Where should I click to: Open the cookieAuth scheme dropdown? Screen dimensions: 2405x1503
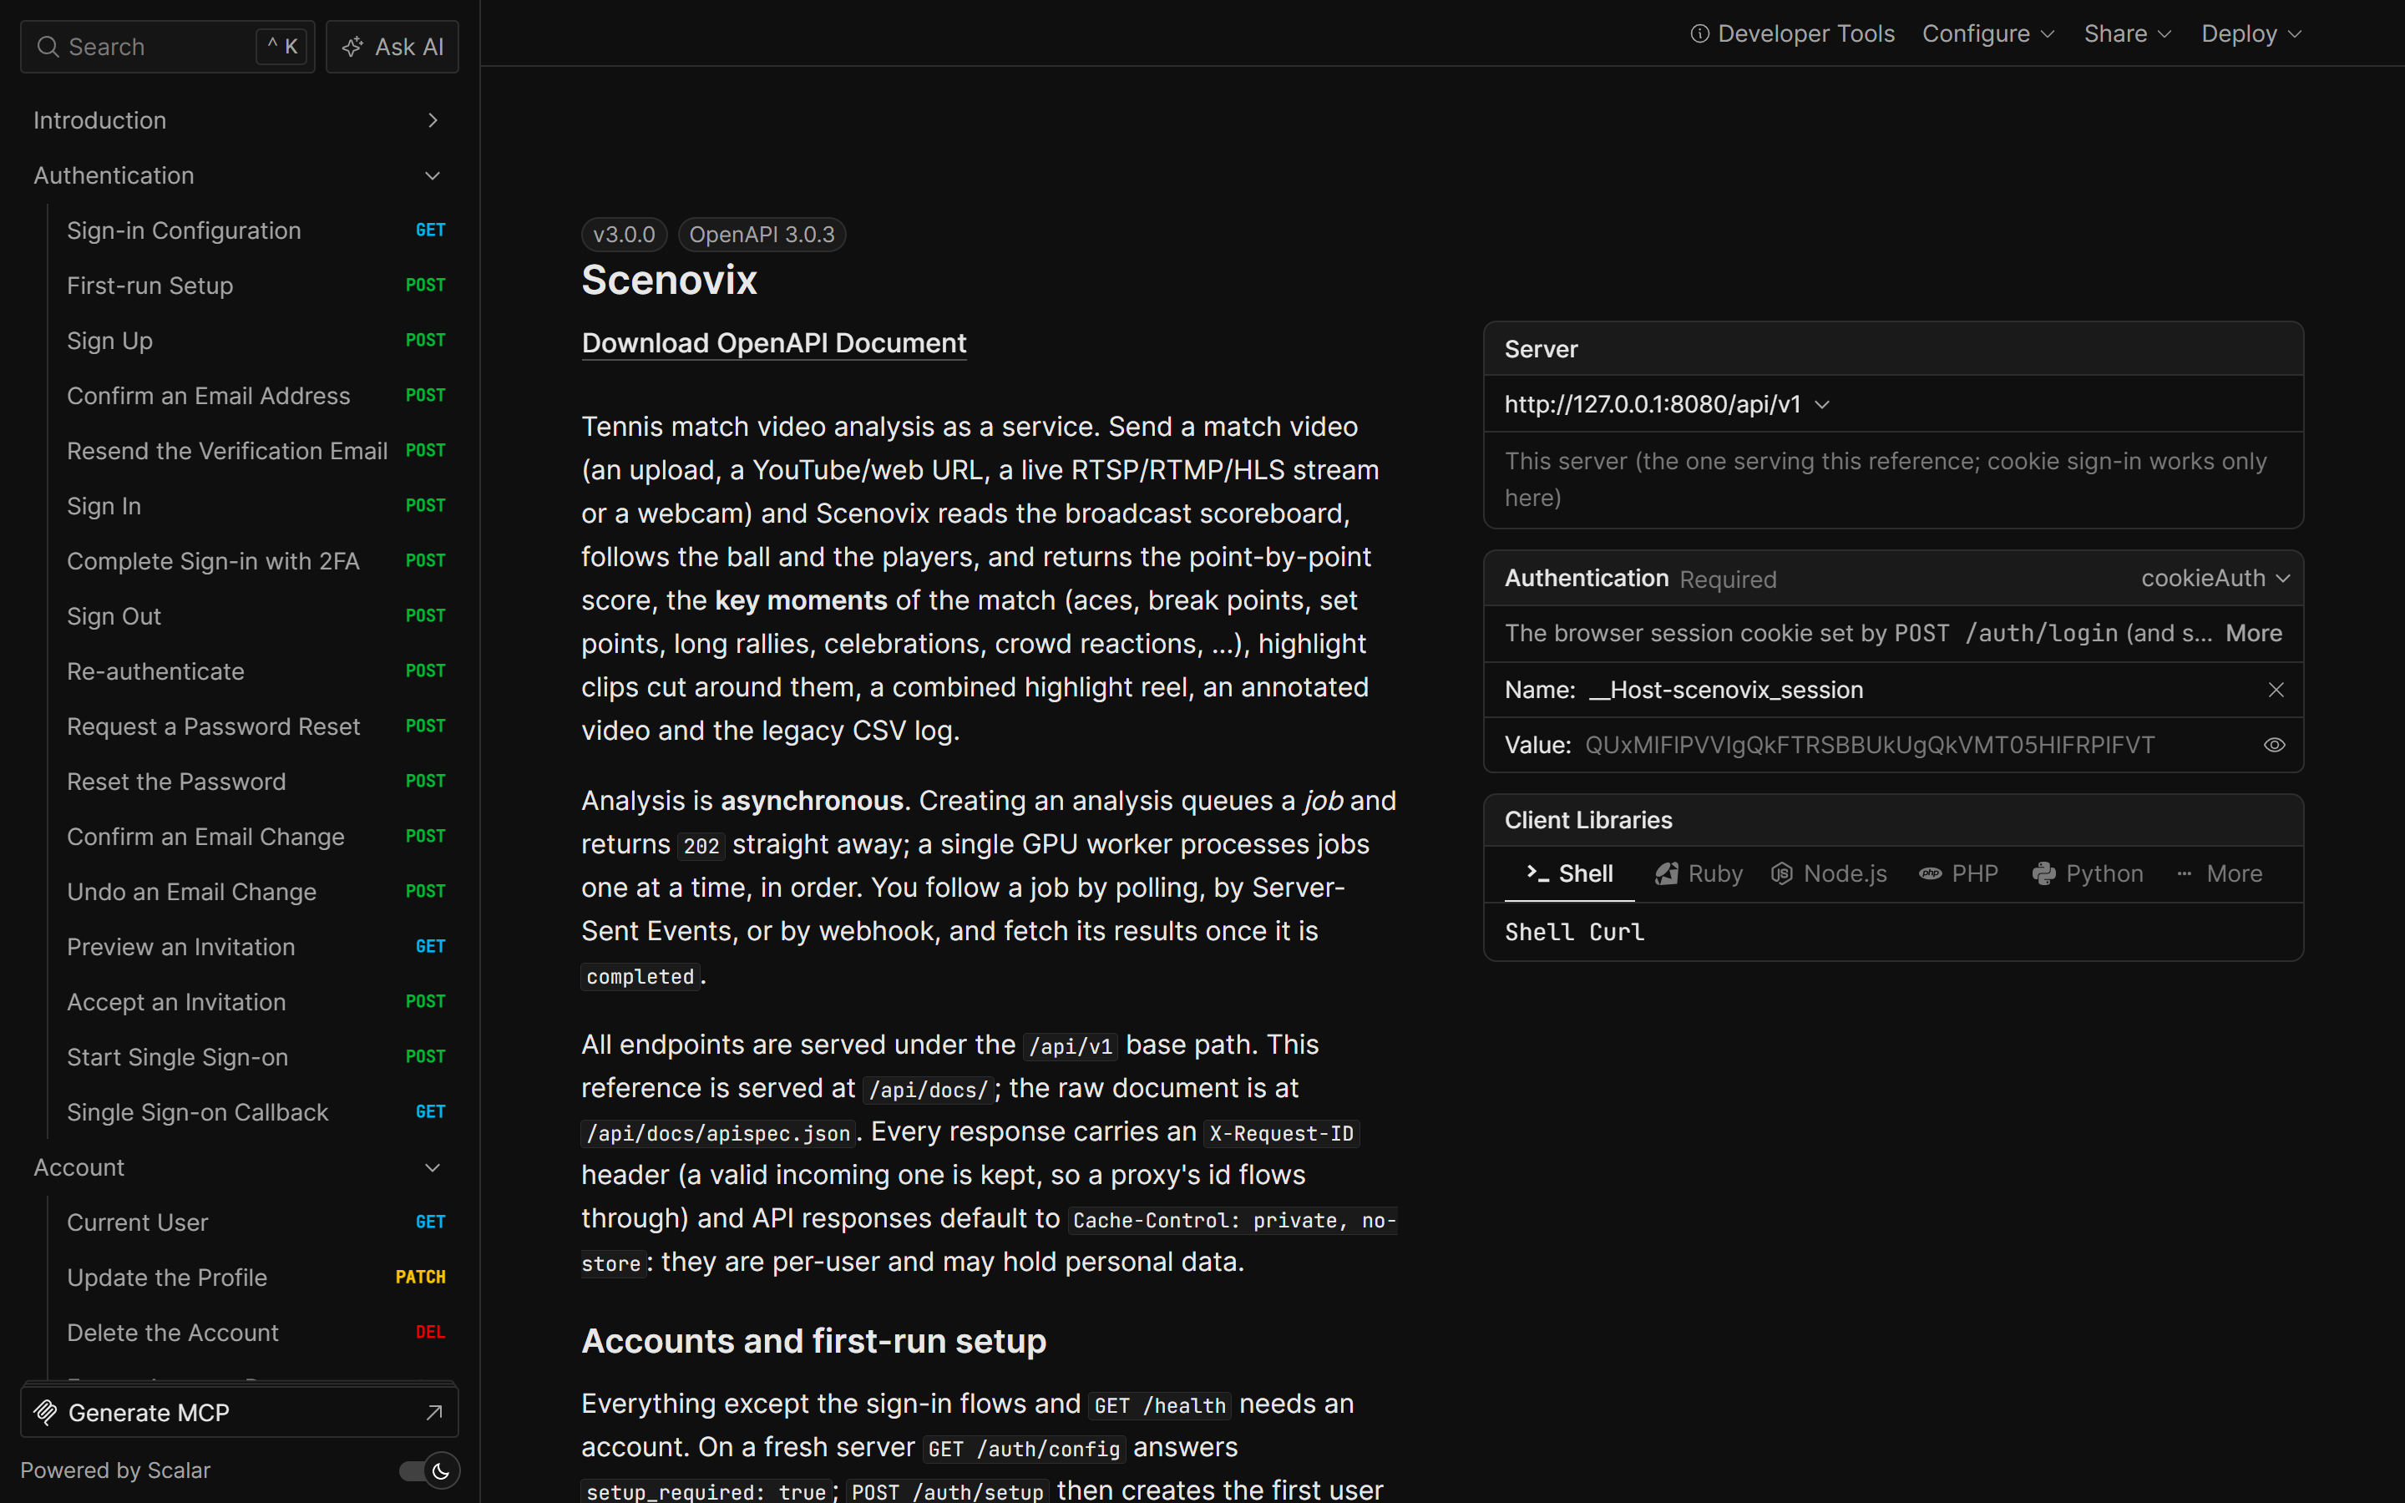click(2215, 579)
